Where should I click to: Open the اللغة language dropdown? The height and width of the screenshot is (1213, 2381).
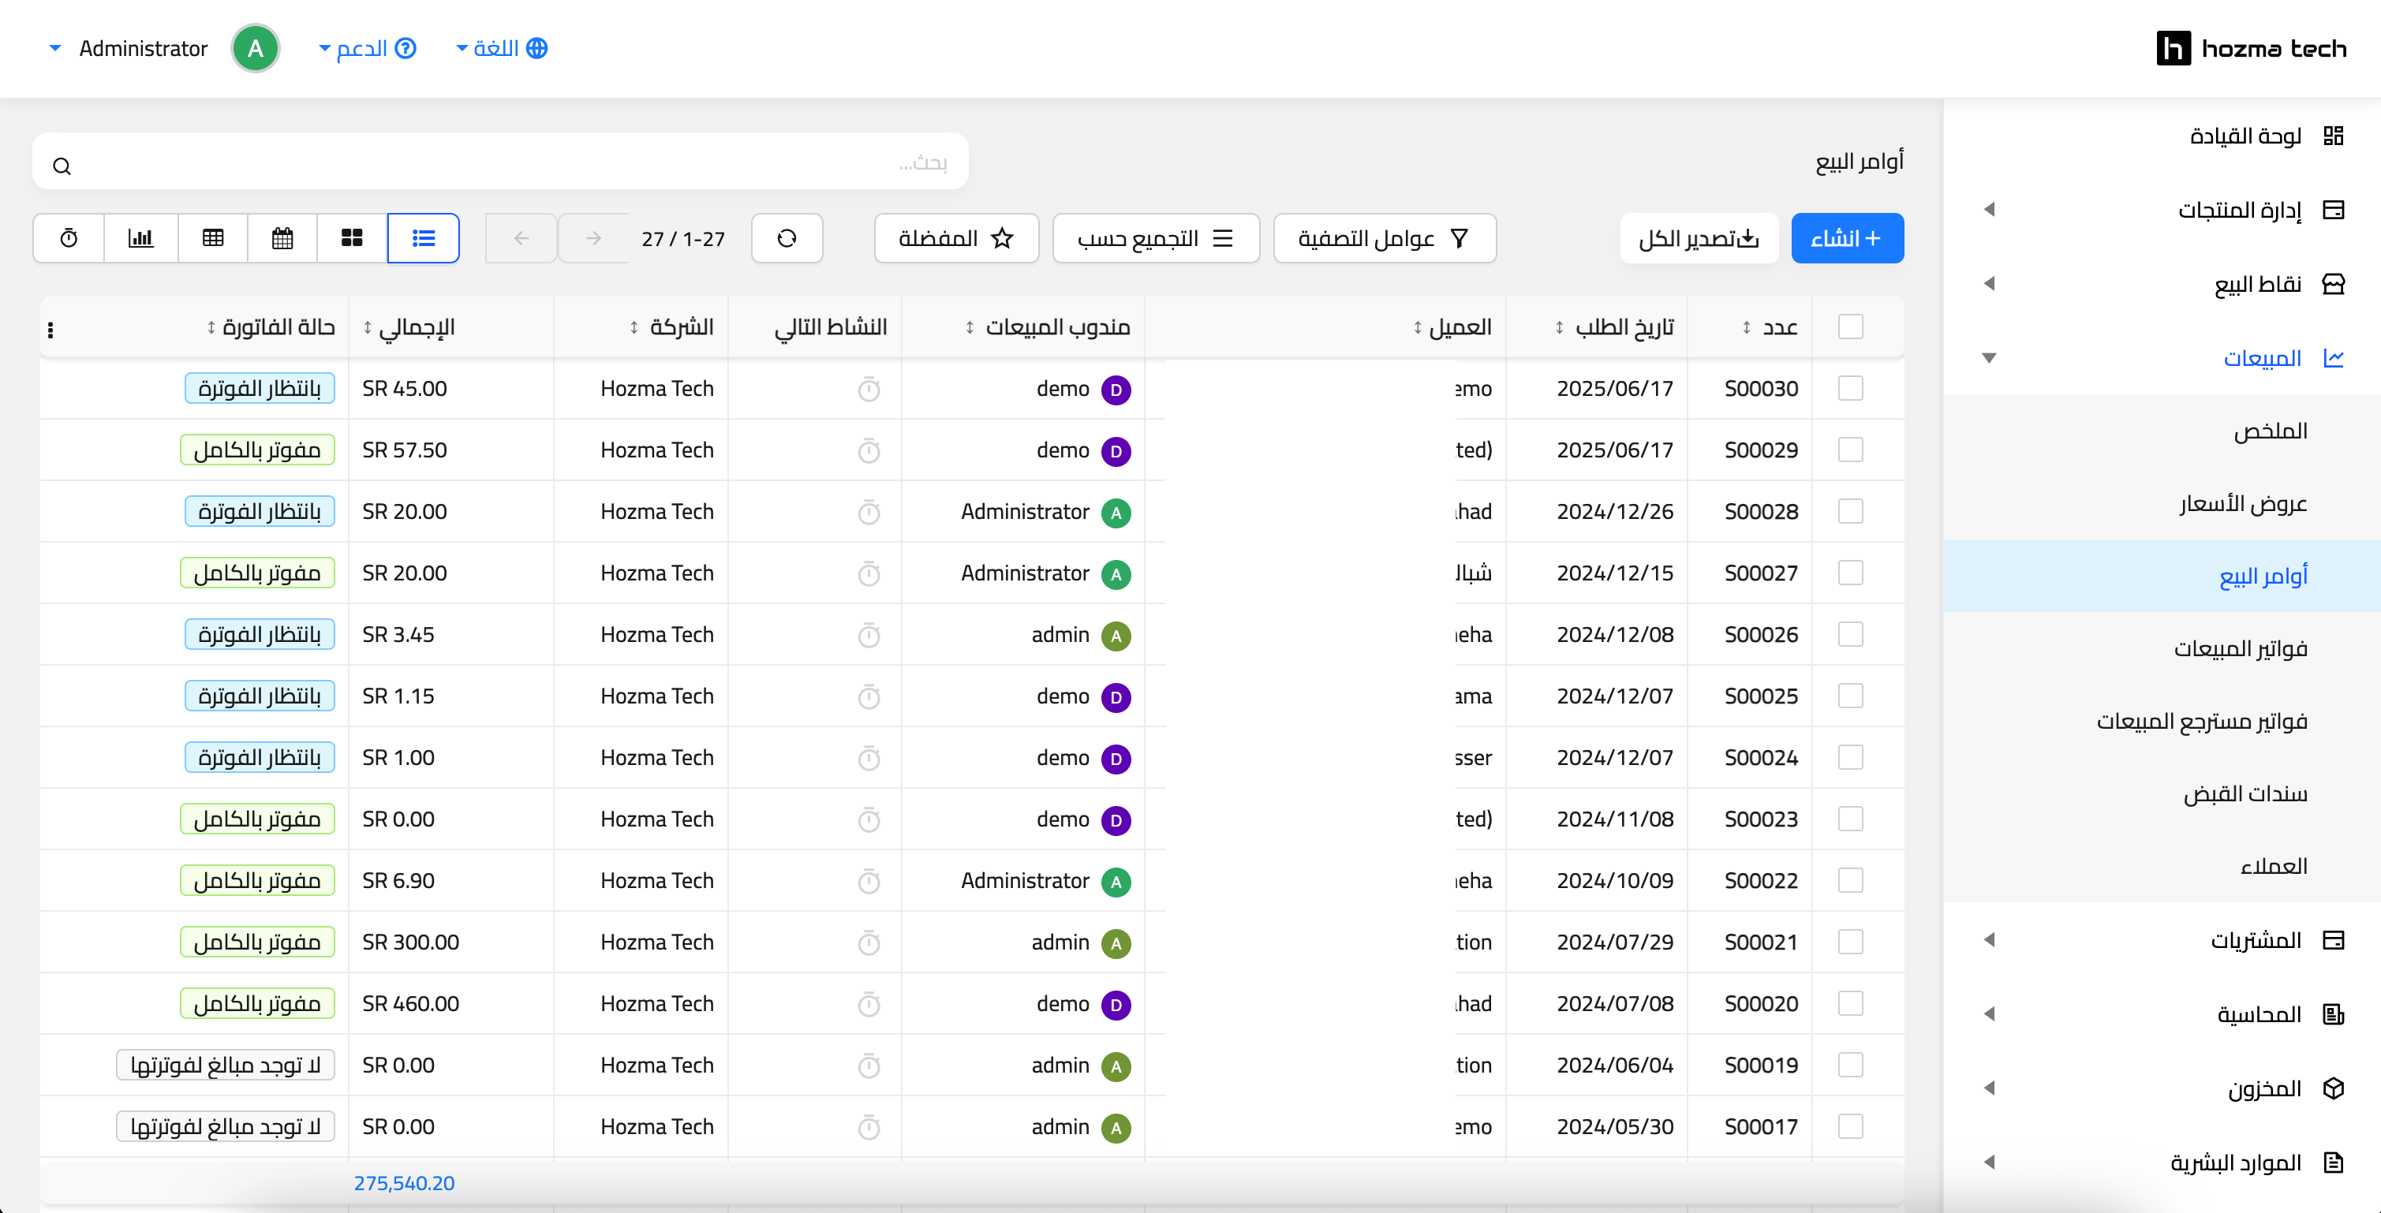(x=502, y=48)
